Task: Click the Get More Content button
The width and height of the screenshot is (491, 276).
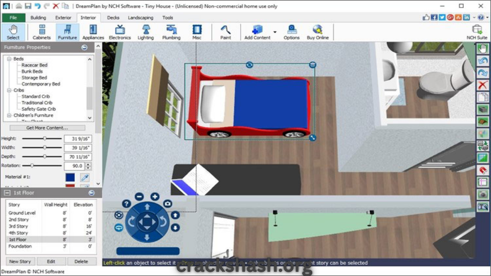Action: [x=47, y=128]
